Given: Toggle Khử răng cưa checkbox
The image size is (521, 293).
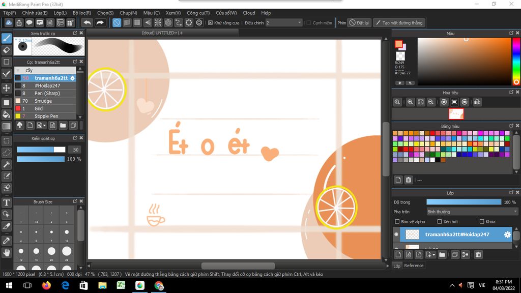Looking at the screenshot, I should click(210, 22).
